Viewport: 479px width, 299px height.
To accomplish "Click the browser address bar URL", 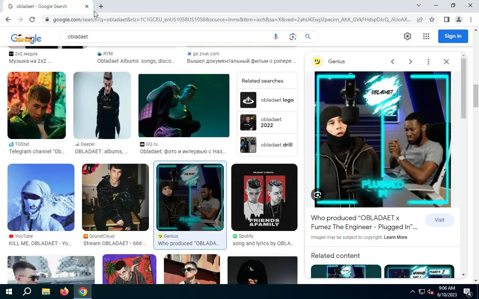I will 232,19.
